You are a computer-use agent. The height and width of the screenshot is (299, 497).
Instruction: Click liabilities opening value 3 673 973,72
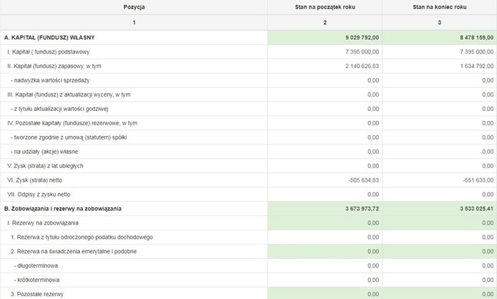click(362, 209)
